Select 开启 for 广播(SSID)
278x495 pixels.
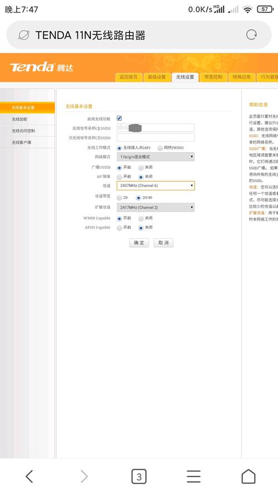point(120,168)
